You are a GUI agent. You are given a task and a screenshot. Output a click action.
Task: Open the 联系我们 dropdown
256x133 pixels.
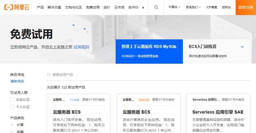(193, 7)
